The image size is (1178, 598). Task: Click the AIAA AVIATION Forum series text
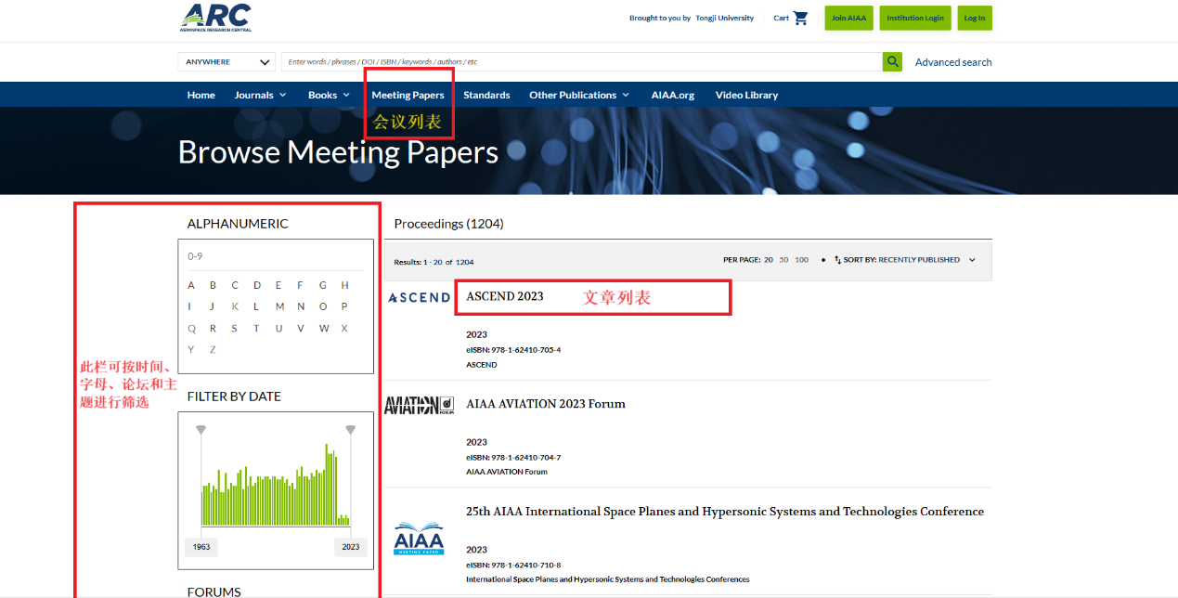pos(507,472)
